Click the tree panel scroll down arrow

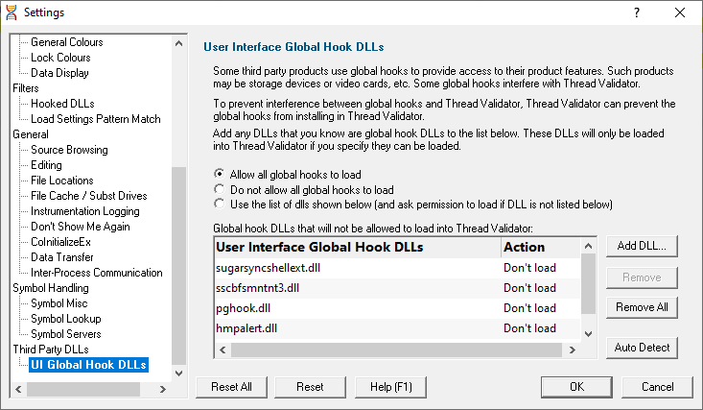[x=179, y=374]
